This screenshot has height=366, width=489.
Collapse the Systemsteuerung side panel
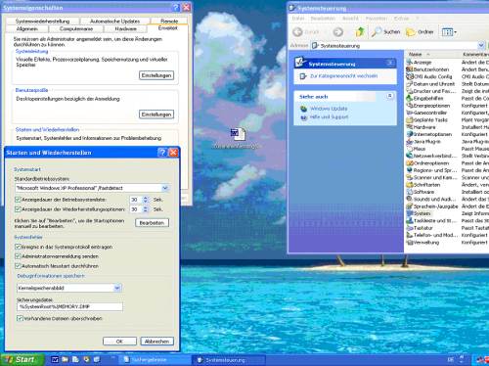390,63
